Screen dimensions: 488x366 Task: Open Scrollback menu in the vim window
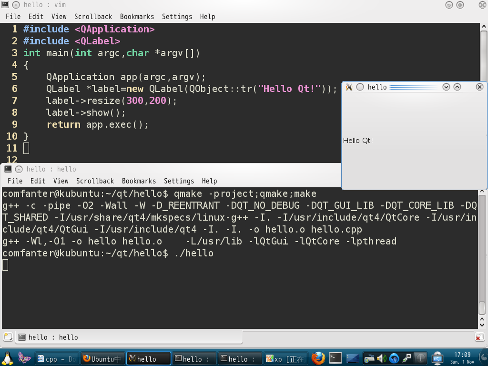point(93,17)
